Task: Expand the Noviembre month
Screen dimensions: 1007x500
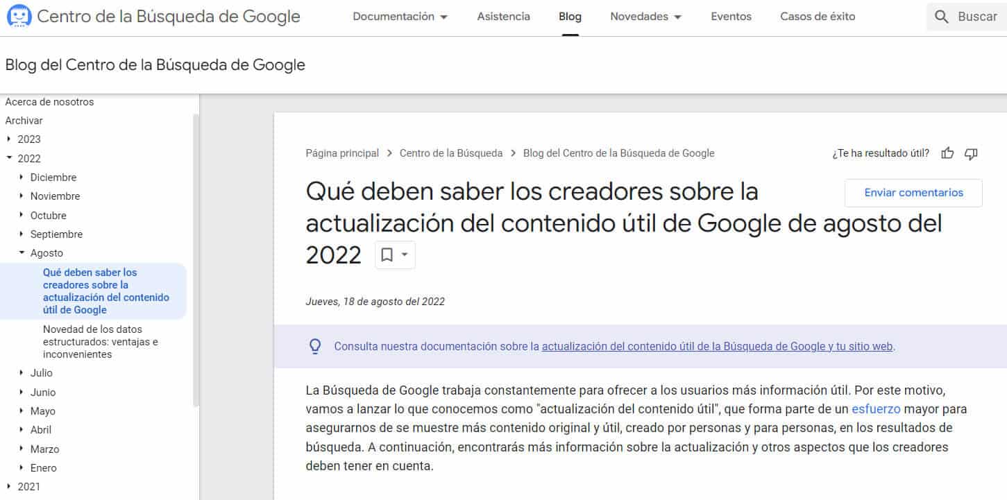Action: point(22,196)
